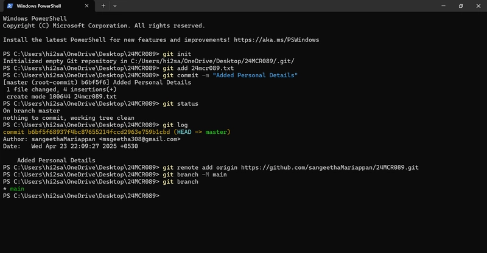This screenshot has height=253, width=487.
Task: Expand the new tab profile dropdown chevron
Action: (115, 5)
